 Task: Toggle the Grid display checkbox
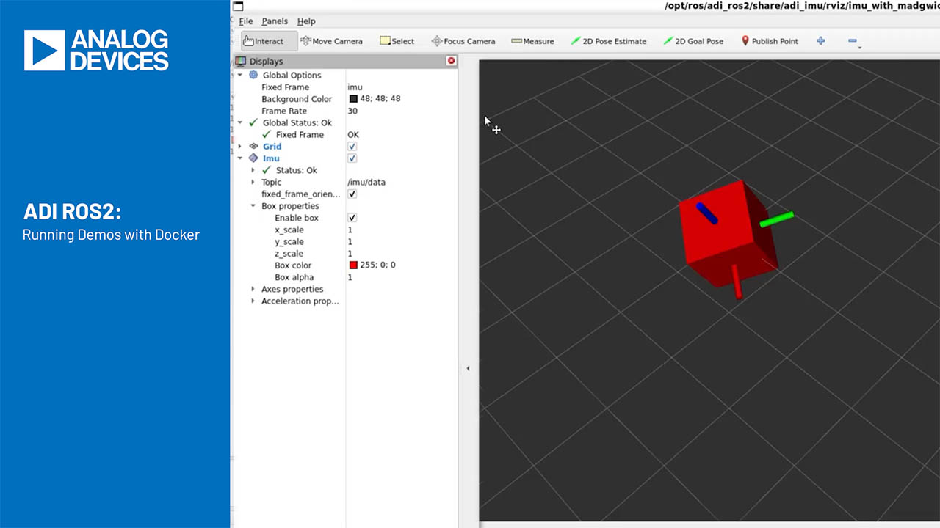coord(352,147)
